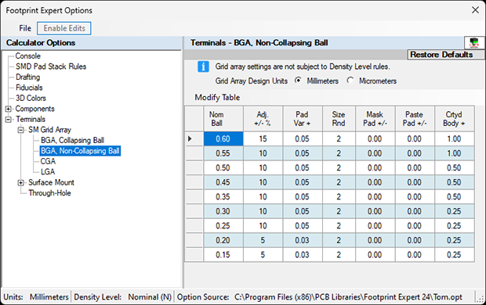
Task: Click the selected 0.60 Nom Ball cell
Action: point(223,139)
